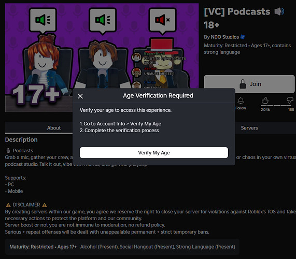The height and width of the screenshot is (259, 296).
Task: Click the microphone icon beside Podcasts description
Action: pyautogui.click(x=8, y=151)
